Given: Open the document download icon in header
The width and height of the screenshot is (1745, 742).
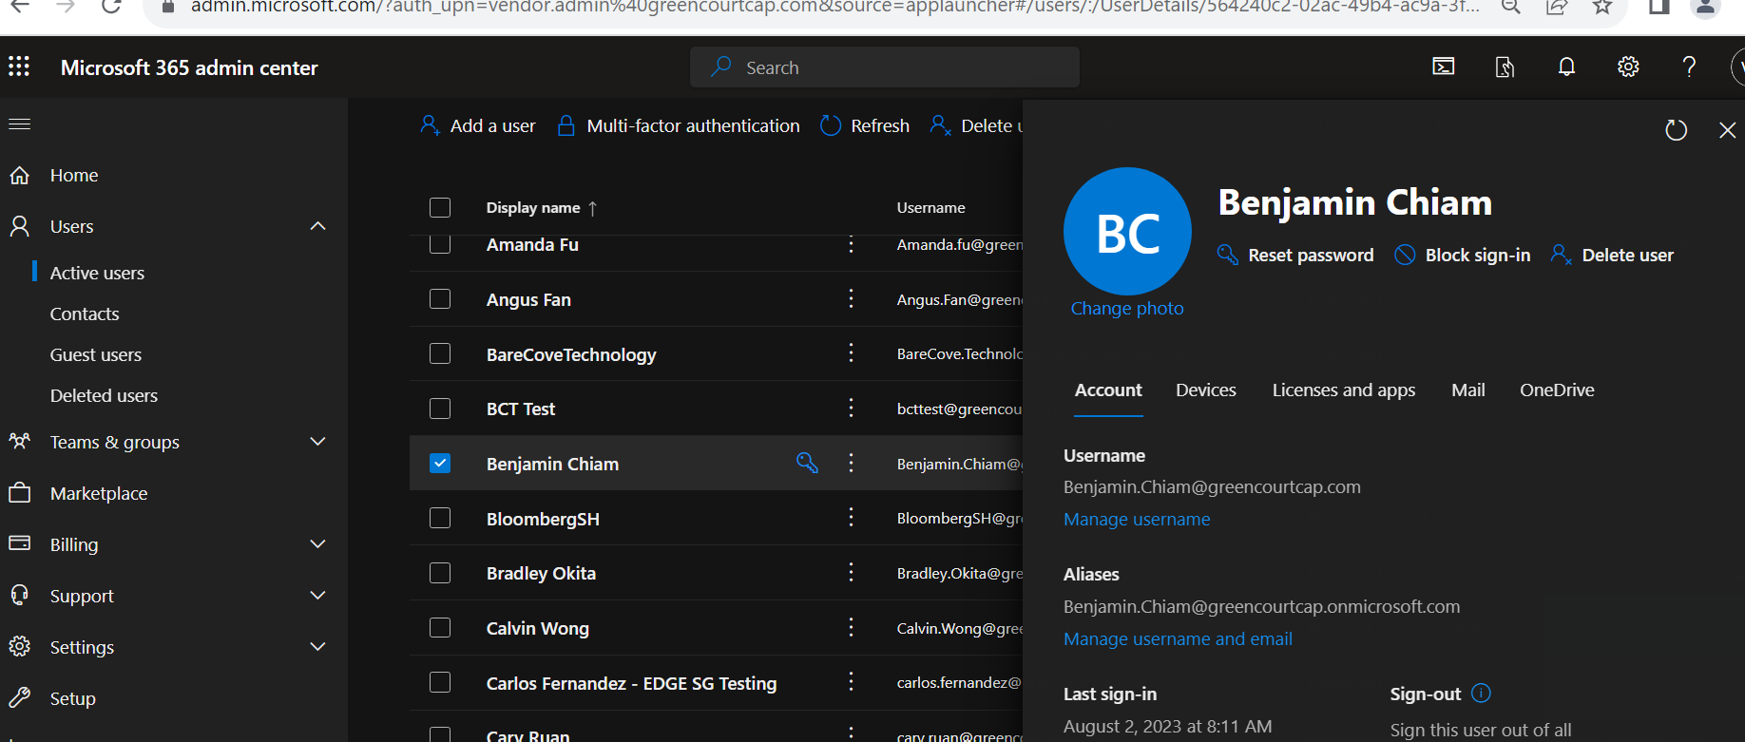Looking at the screenshot, I should click(x=1505, y=67).
